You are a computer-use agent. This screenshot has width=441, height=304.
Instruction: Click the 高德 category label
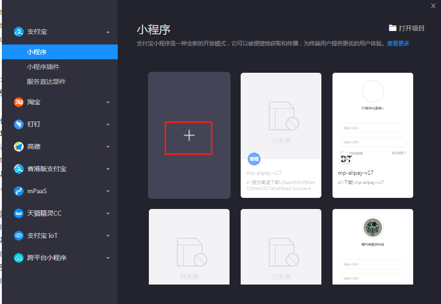tap(34, 146)
